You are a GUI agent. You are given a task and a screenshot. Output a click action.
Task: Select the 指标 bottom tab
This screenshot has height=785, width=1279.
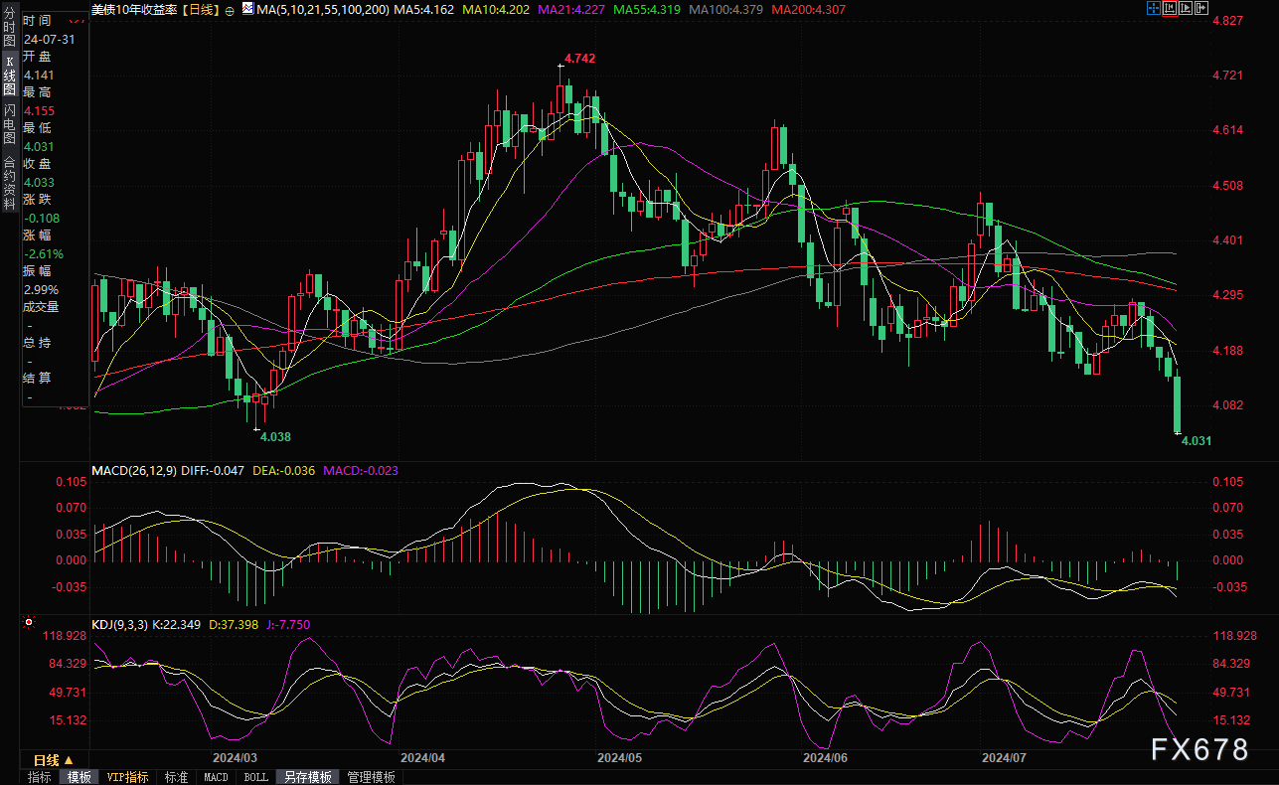point(40,777)
